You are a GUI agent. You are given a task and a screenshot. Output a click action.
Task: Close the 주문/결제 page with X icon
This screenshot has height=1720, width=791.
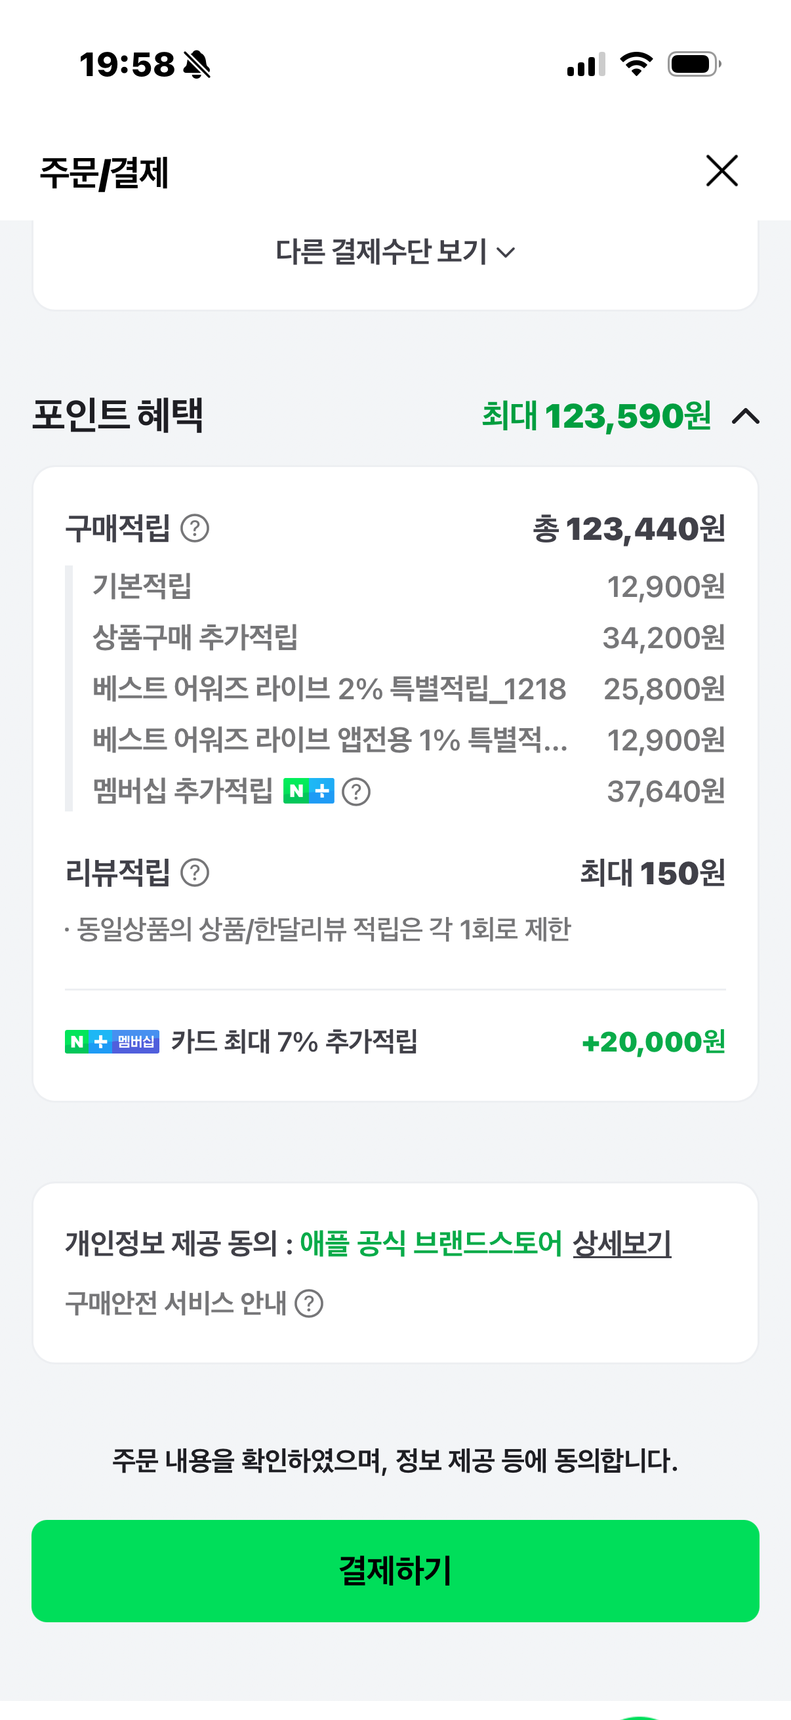point(721,171)
